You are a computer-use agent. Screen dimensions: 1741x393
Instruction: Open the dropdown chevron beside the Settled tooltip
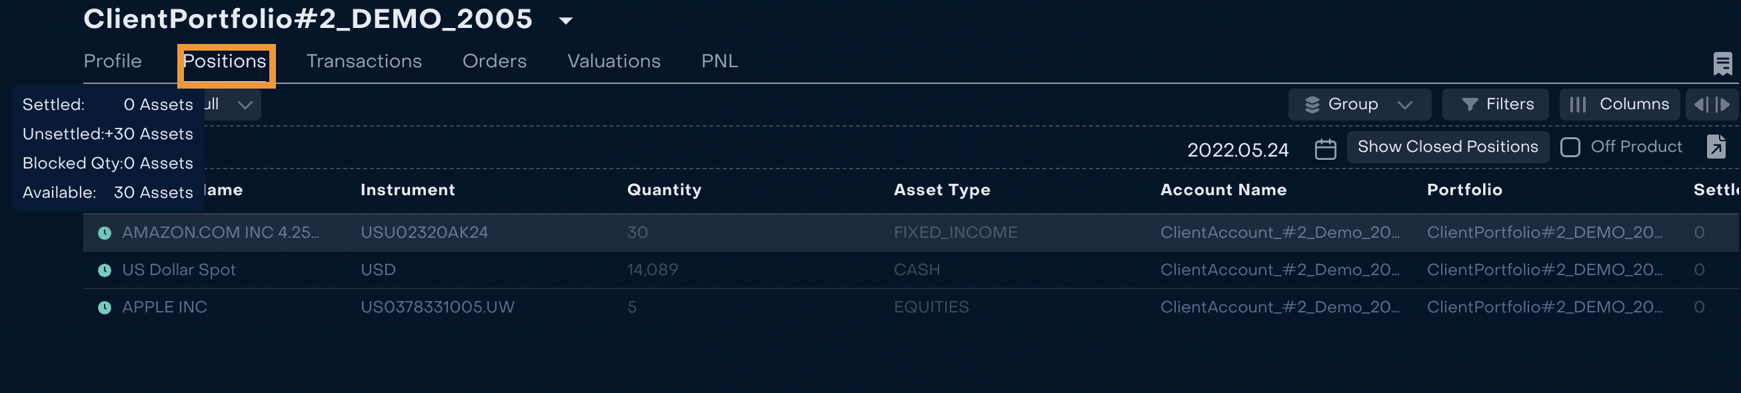[x=245, y=105]
